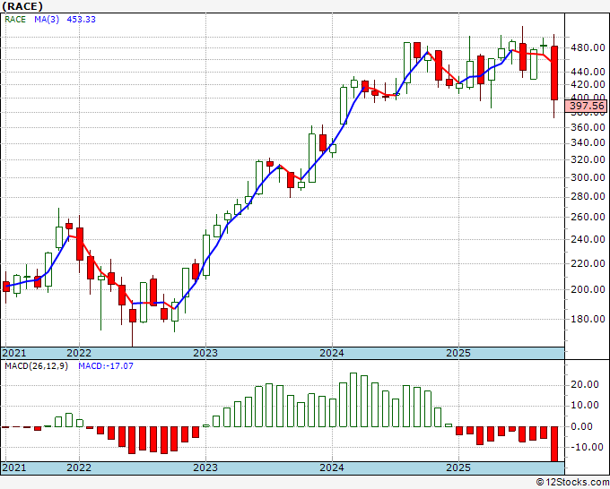The width and height of the screenshot is (610, 489).
Task: Click 2025 on the price chart timeline
Action: click(458, 353)
